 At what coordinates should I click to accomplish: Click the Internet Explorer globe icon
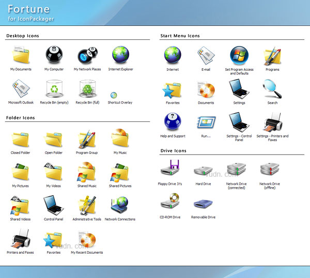pos(120,55)
